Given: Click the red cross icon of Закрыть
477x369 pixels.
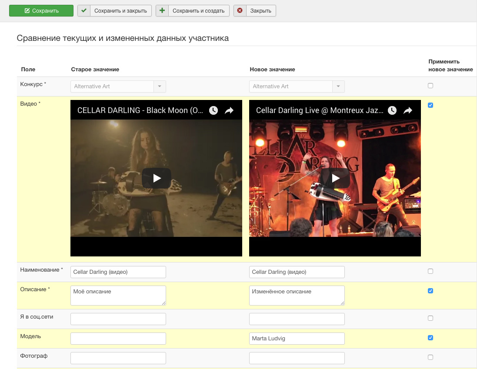Looking at the screenshot, I should click(240, 10).
